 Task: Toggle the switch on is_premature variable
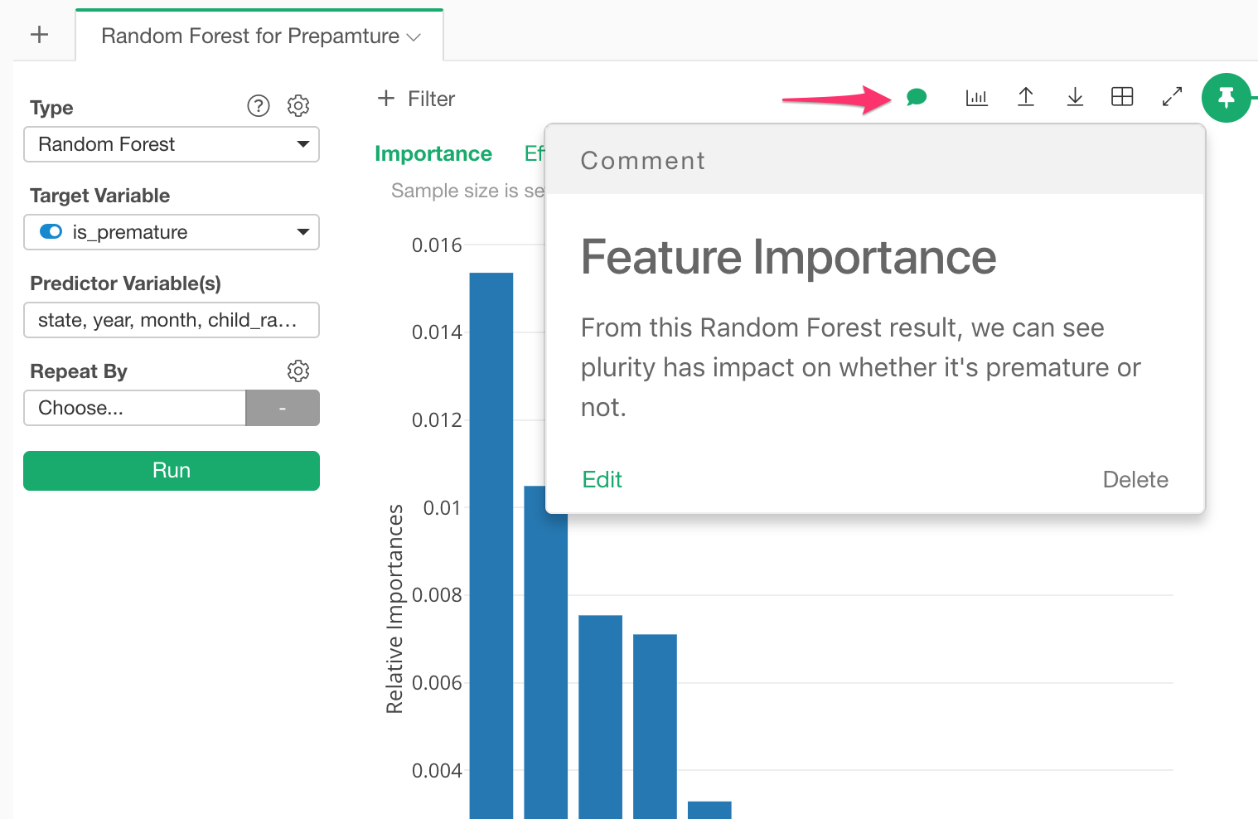(51, 232)
